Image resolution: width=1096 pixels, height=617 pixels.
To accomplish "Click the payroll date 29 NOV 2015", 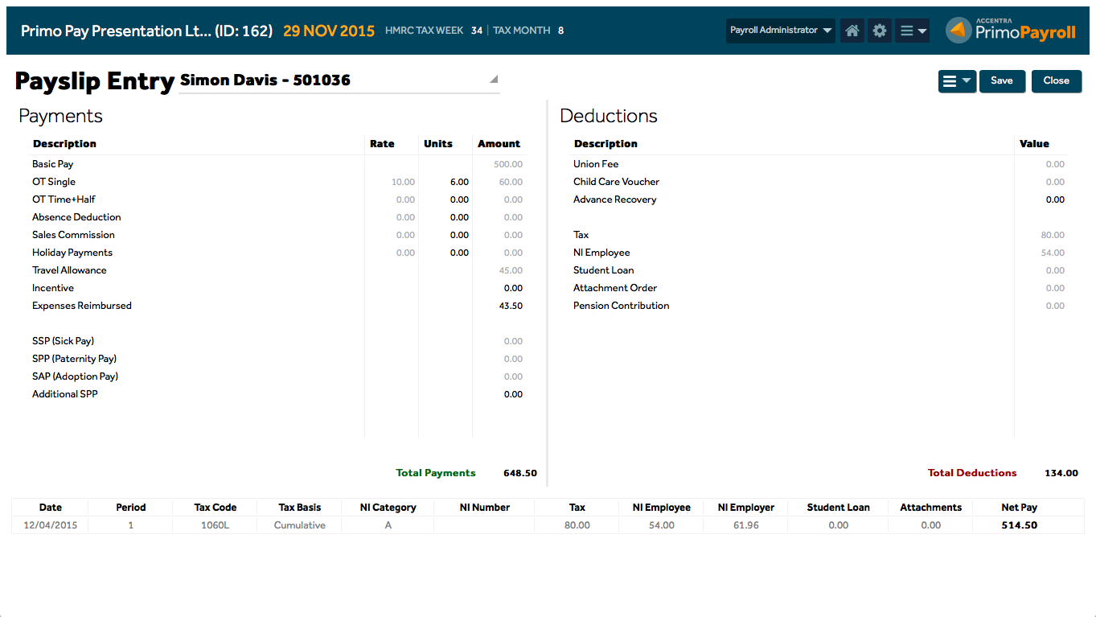I will tap(329, 31).
